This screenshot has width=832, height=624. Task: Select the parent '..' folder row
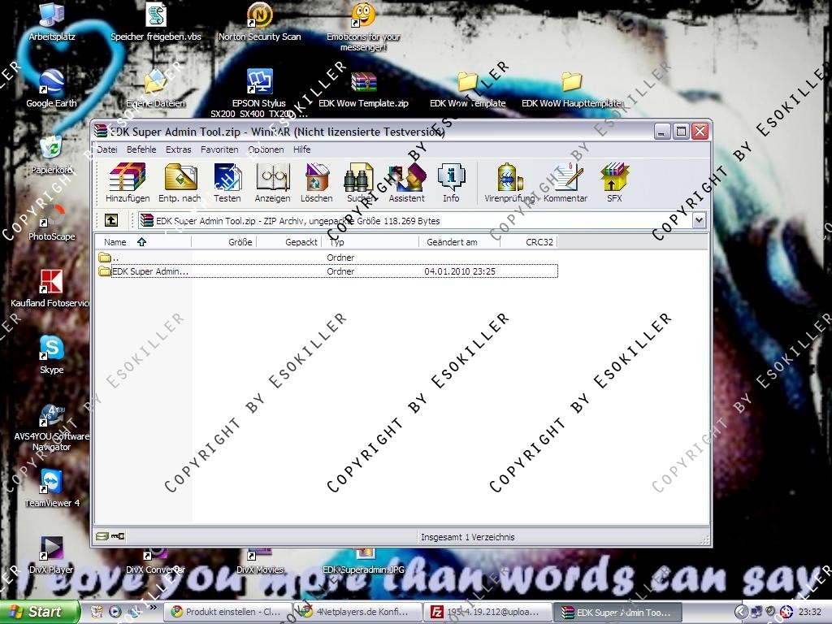pos(327,258)
